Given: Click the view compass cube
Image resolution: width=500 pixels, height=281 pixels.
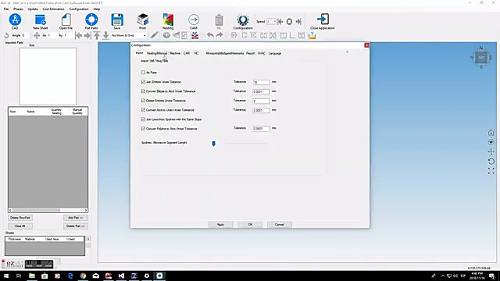Looking at the screenshot, I should pyautogui.click(x=481, y=58).
